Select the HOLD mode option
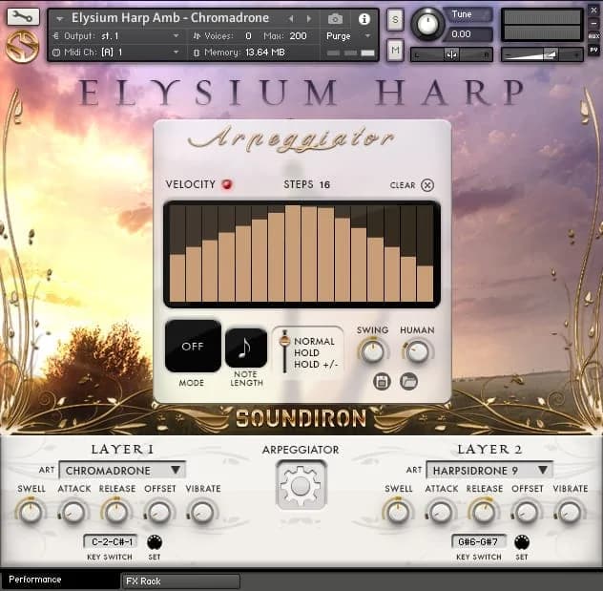Screen dimensions: 603x591 tap(306, 352)
